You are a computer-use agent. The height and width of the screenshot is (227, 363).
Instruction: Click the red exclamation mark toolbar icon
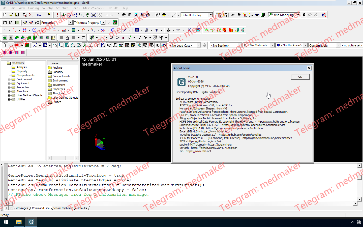(x=57, y=15)
